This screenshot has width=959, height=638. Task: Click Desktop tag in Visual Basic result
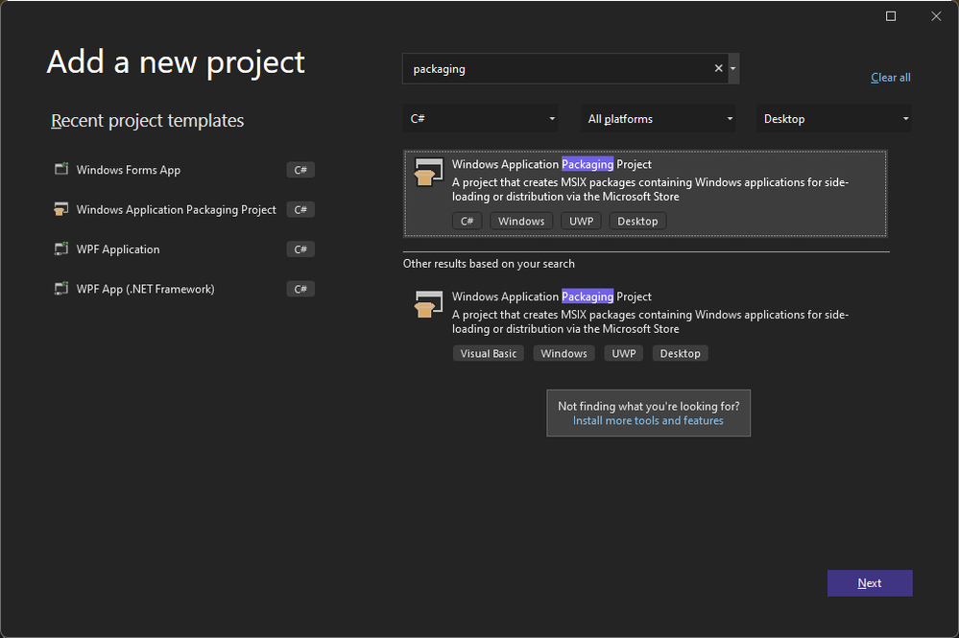coord(680,353)
